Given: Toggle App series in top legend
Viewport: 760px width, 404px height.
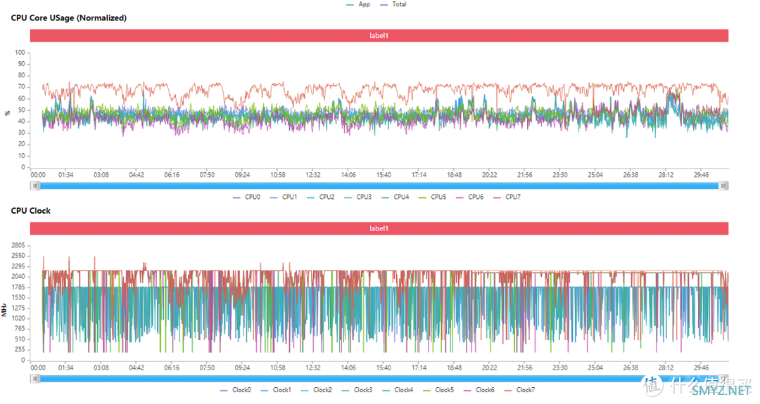Looking at the screenshot, I should click(359, 4).
